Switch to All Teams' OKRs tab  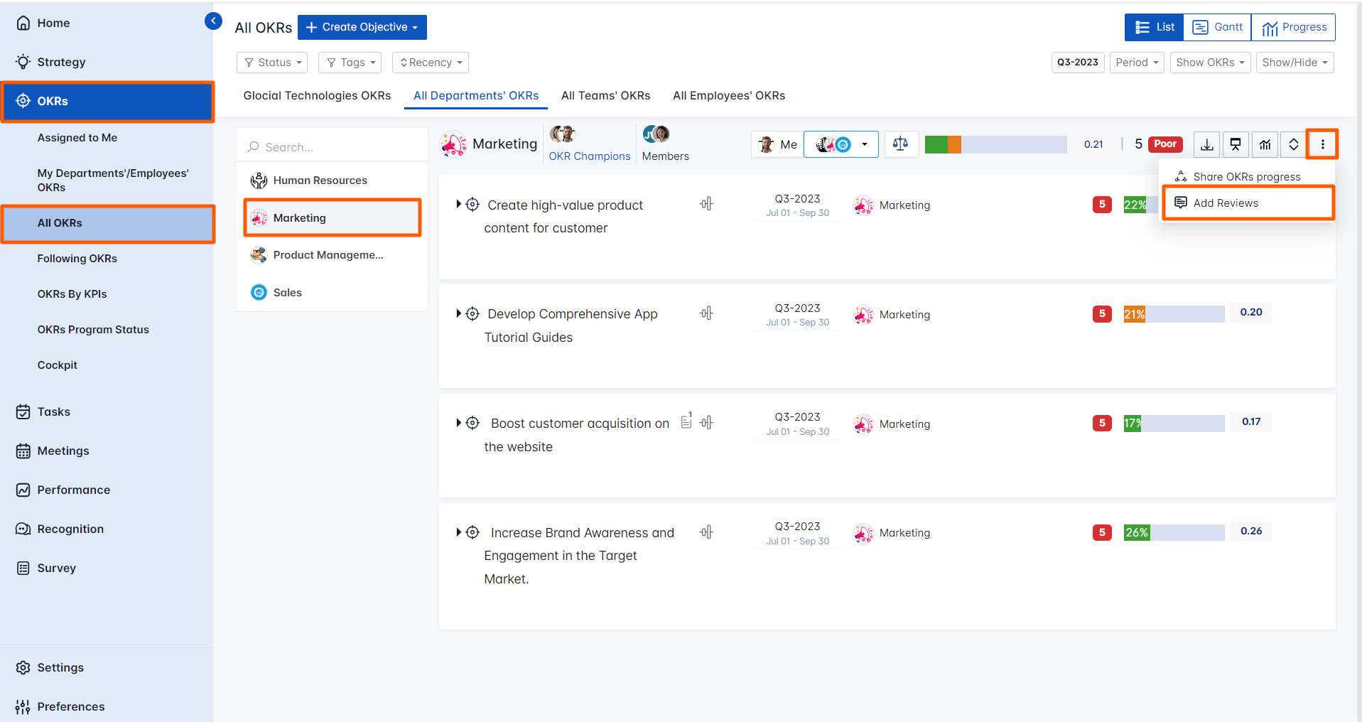coord(605,95)
